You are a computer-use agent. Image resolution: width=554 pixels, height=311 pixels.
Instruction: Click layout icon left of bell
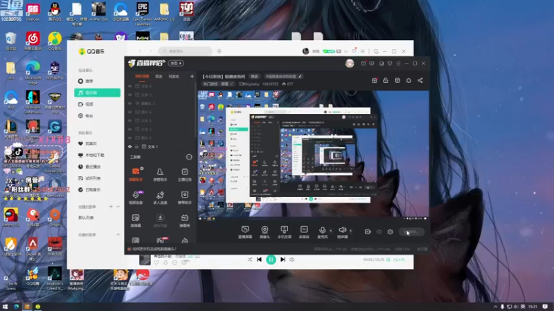397,80
